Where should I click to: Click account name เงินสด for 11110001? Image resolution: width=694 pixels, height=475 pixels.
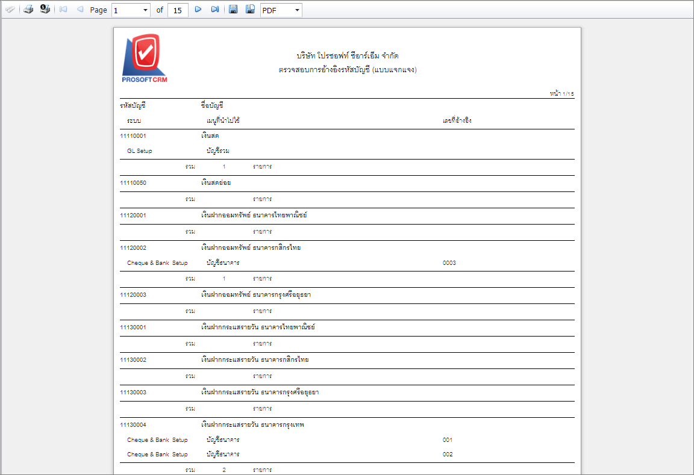(210, 135)
